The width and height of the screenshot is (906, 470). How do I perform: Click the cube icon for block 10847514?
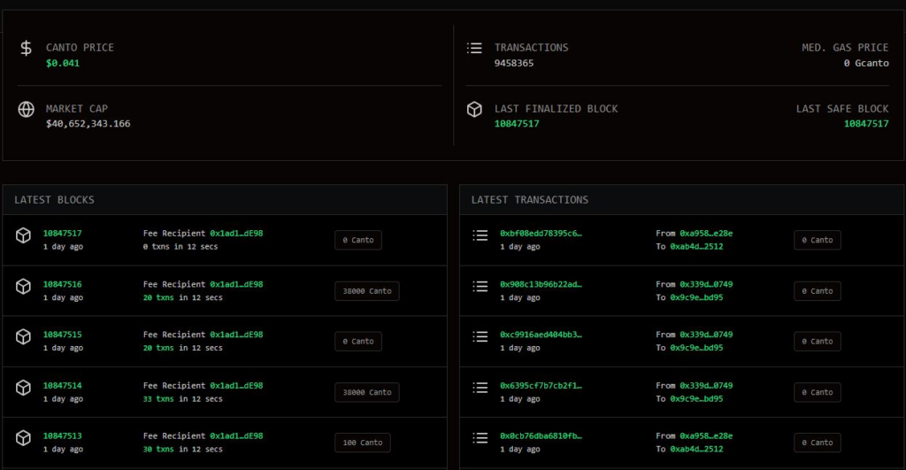(x=23, y=388)
